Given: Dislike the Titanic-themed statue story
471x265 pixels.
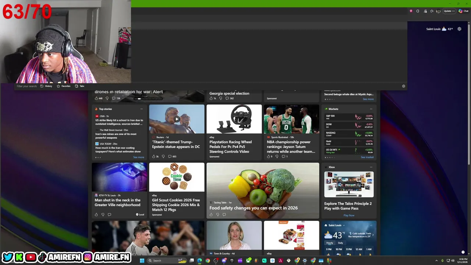Looking at the screenshot, I should (x=163, y=156).
